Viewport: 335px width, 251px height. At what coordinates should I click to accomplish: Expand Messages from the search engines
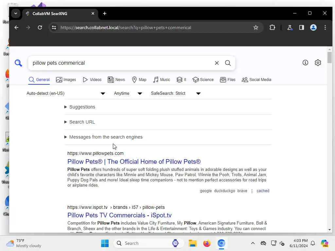[x=103, y=137]
